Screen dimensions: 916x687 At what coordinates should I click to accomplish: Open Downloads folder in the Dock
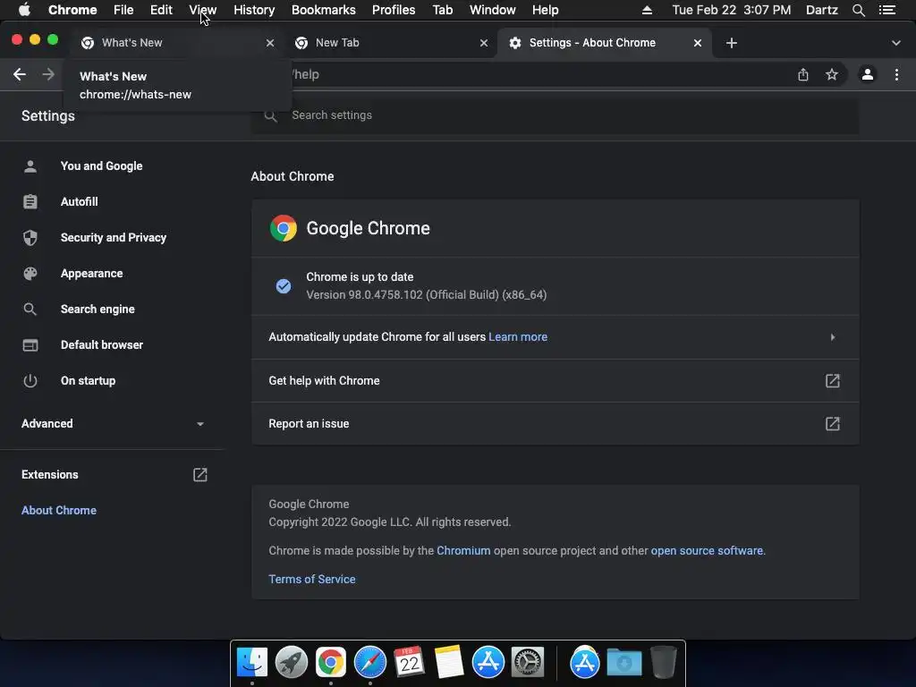(623, 663)
